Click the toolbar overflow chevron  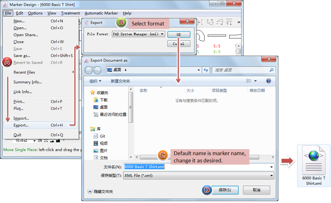click(x=239, y=22)
